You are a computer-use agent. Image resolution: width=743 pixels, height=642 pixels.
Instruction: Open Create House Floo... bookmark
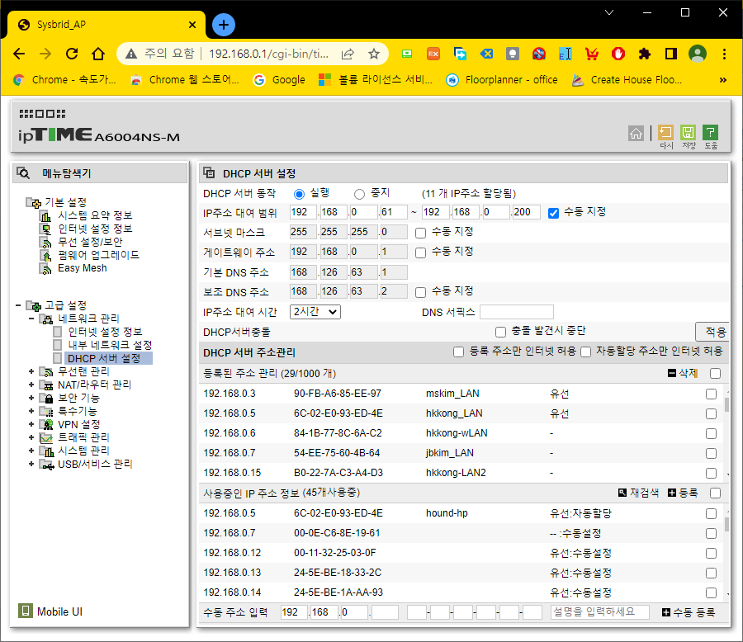click(x=627, y=79)
